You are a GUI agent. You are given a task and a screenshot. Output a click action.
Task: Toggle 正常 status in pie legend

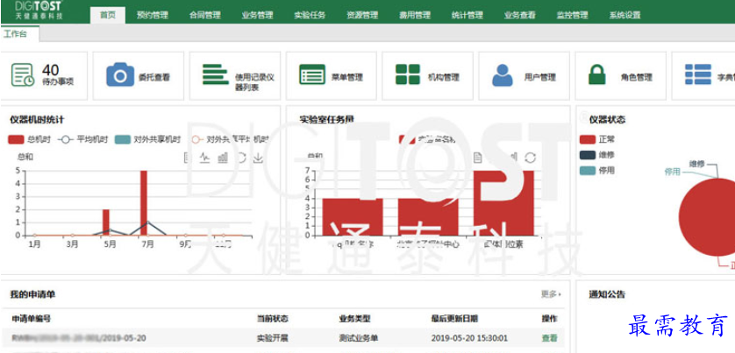[x=596, y=139]
